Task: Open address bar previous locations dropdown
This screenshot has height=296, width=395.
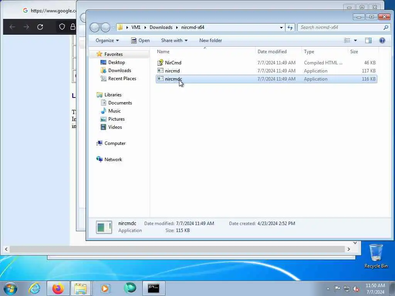Action: point(281,27)
